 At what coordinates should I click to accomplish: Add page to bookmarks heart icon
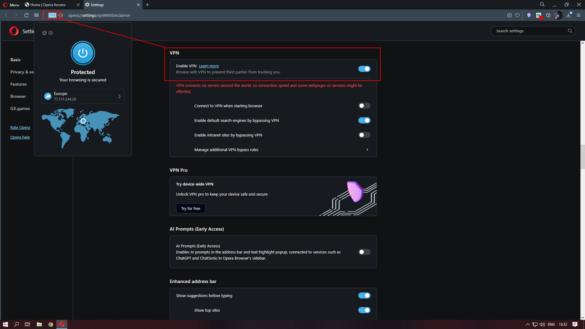coord(517,15)
